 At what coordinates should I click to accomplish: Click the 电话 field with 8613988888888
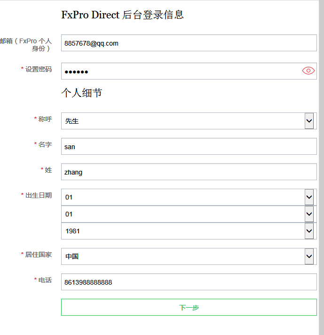[x=189, y=282]
